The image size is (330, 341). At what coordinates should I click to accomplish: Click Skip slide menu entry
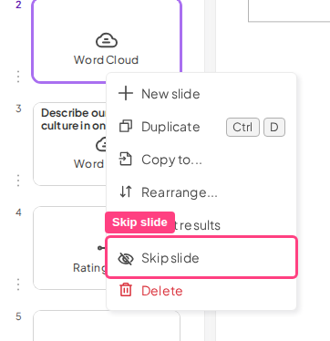(201, 258)
